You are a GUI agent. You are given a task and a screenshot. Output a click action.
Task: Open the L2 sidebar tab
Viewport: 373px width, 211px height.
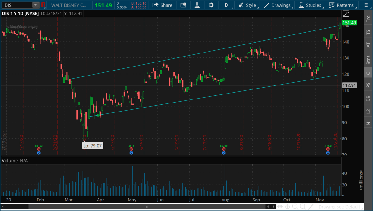[x=368, y=111]
